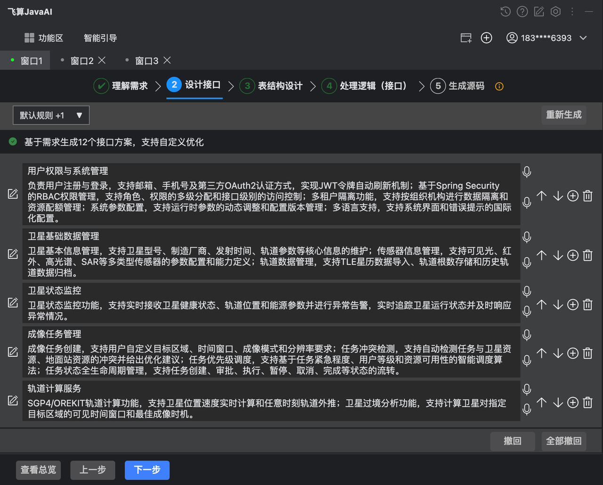603x485 pixels.
Task: Edit the 用户权限与系统管理 entry
Action: pyautogui.click(x=13, y=194)
